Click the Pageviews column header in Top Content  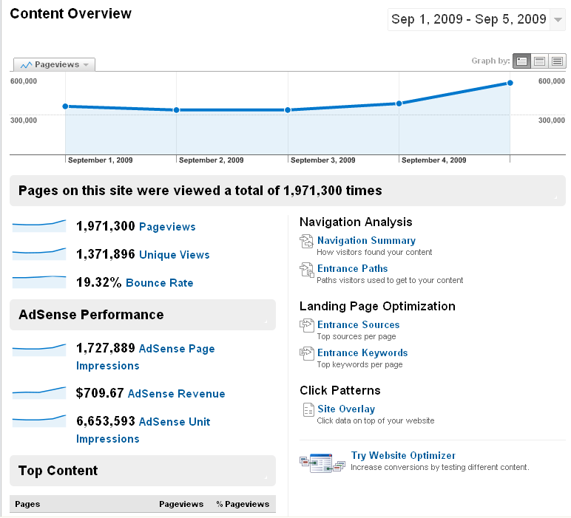click(181, 504)
